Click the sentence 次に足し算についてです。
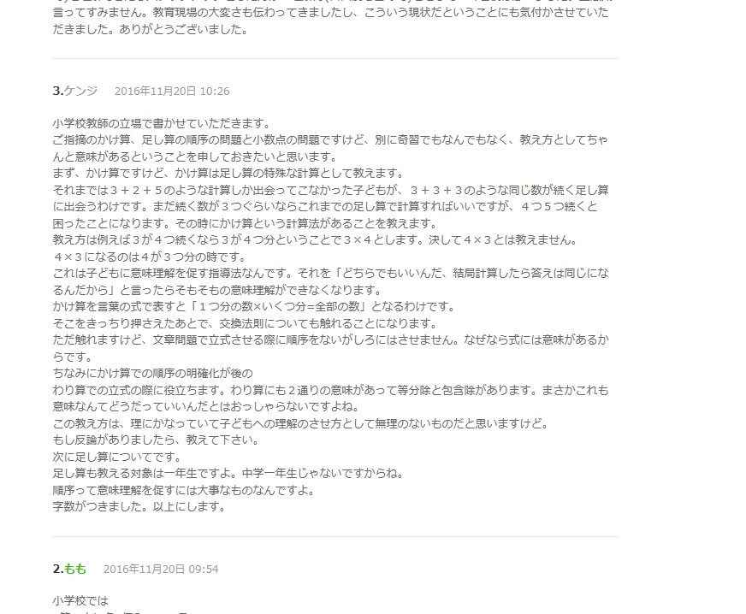The height and width of the screenshot is (614, 746). (x=118, y=457)
